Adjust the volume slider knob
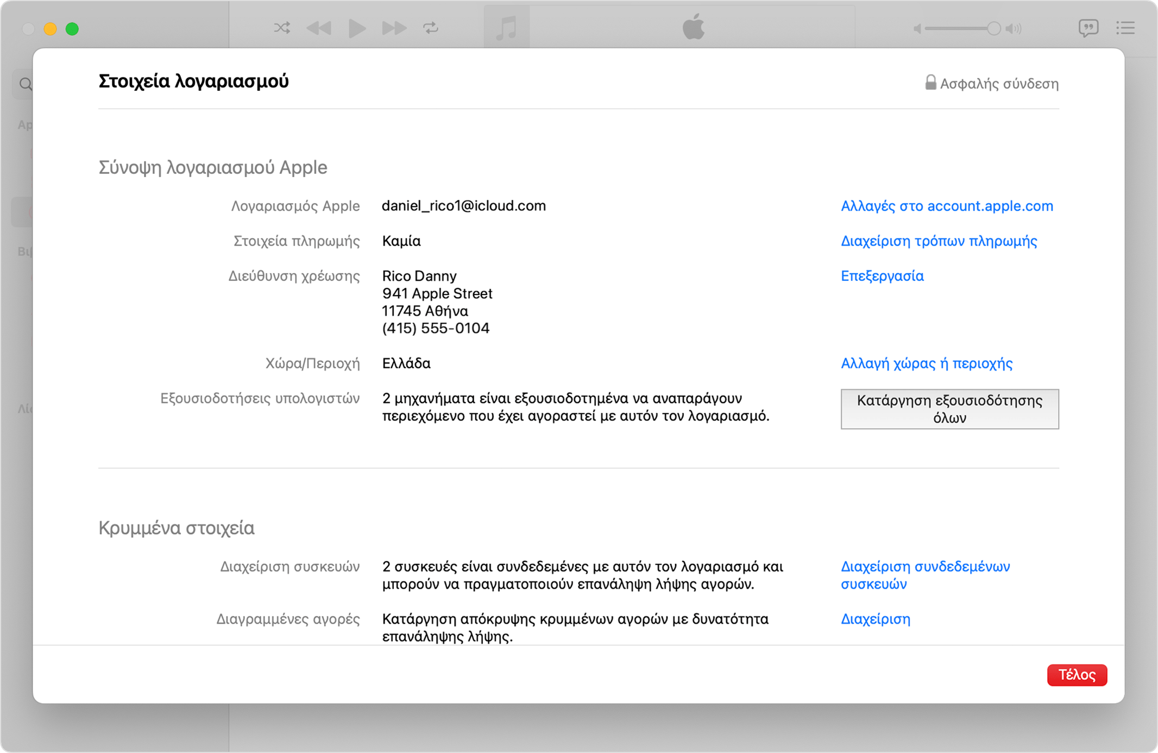This screenshot has width=1158, height=753. 993,28
